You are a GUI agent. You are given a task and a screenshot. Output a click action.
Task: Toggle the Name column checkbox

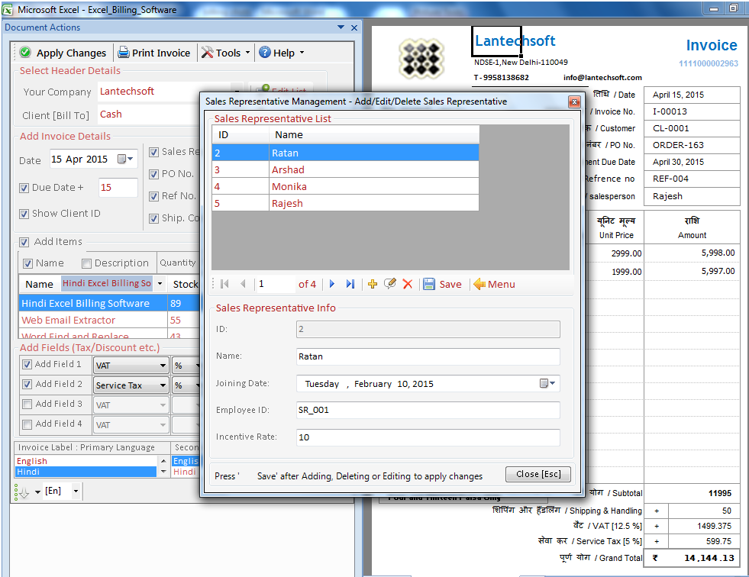(27, 263)
